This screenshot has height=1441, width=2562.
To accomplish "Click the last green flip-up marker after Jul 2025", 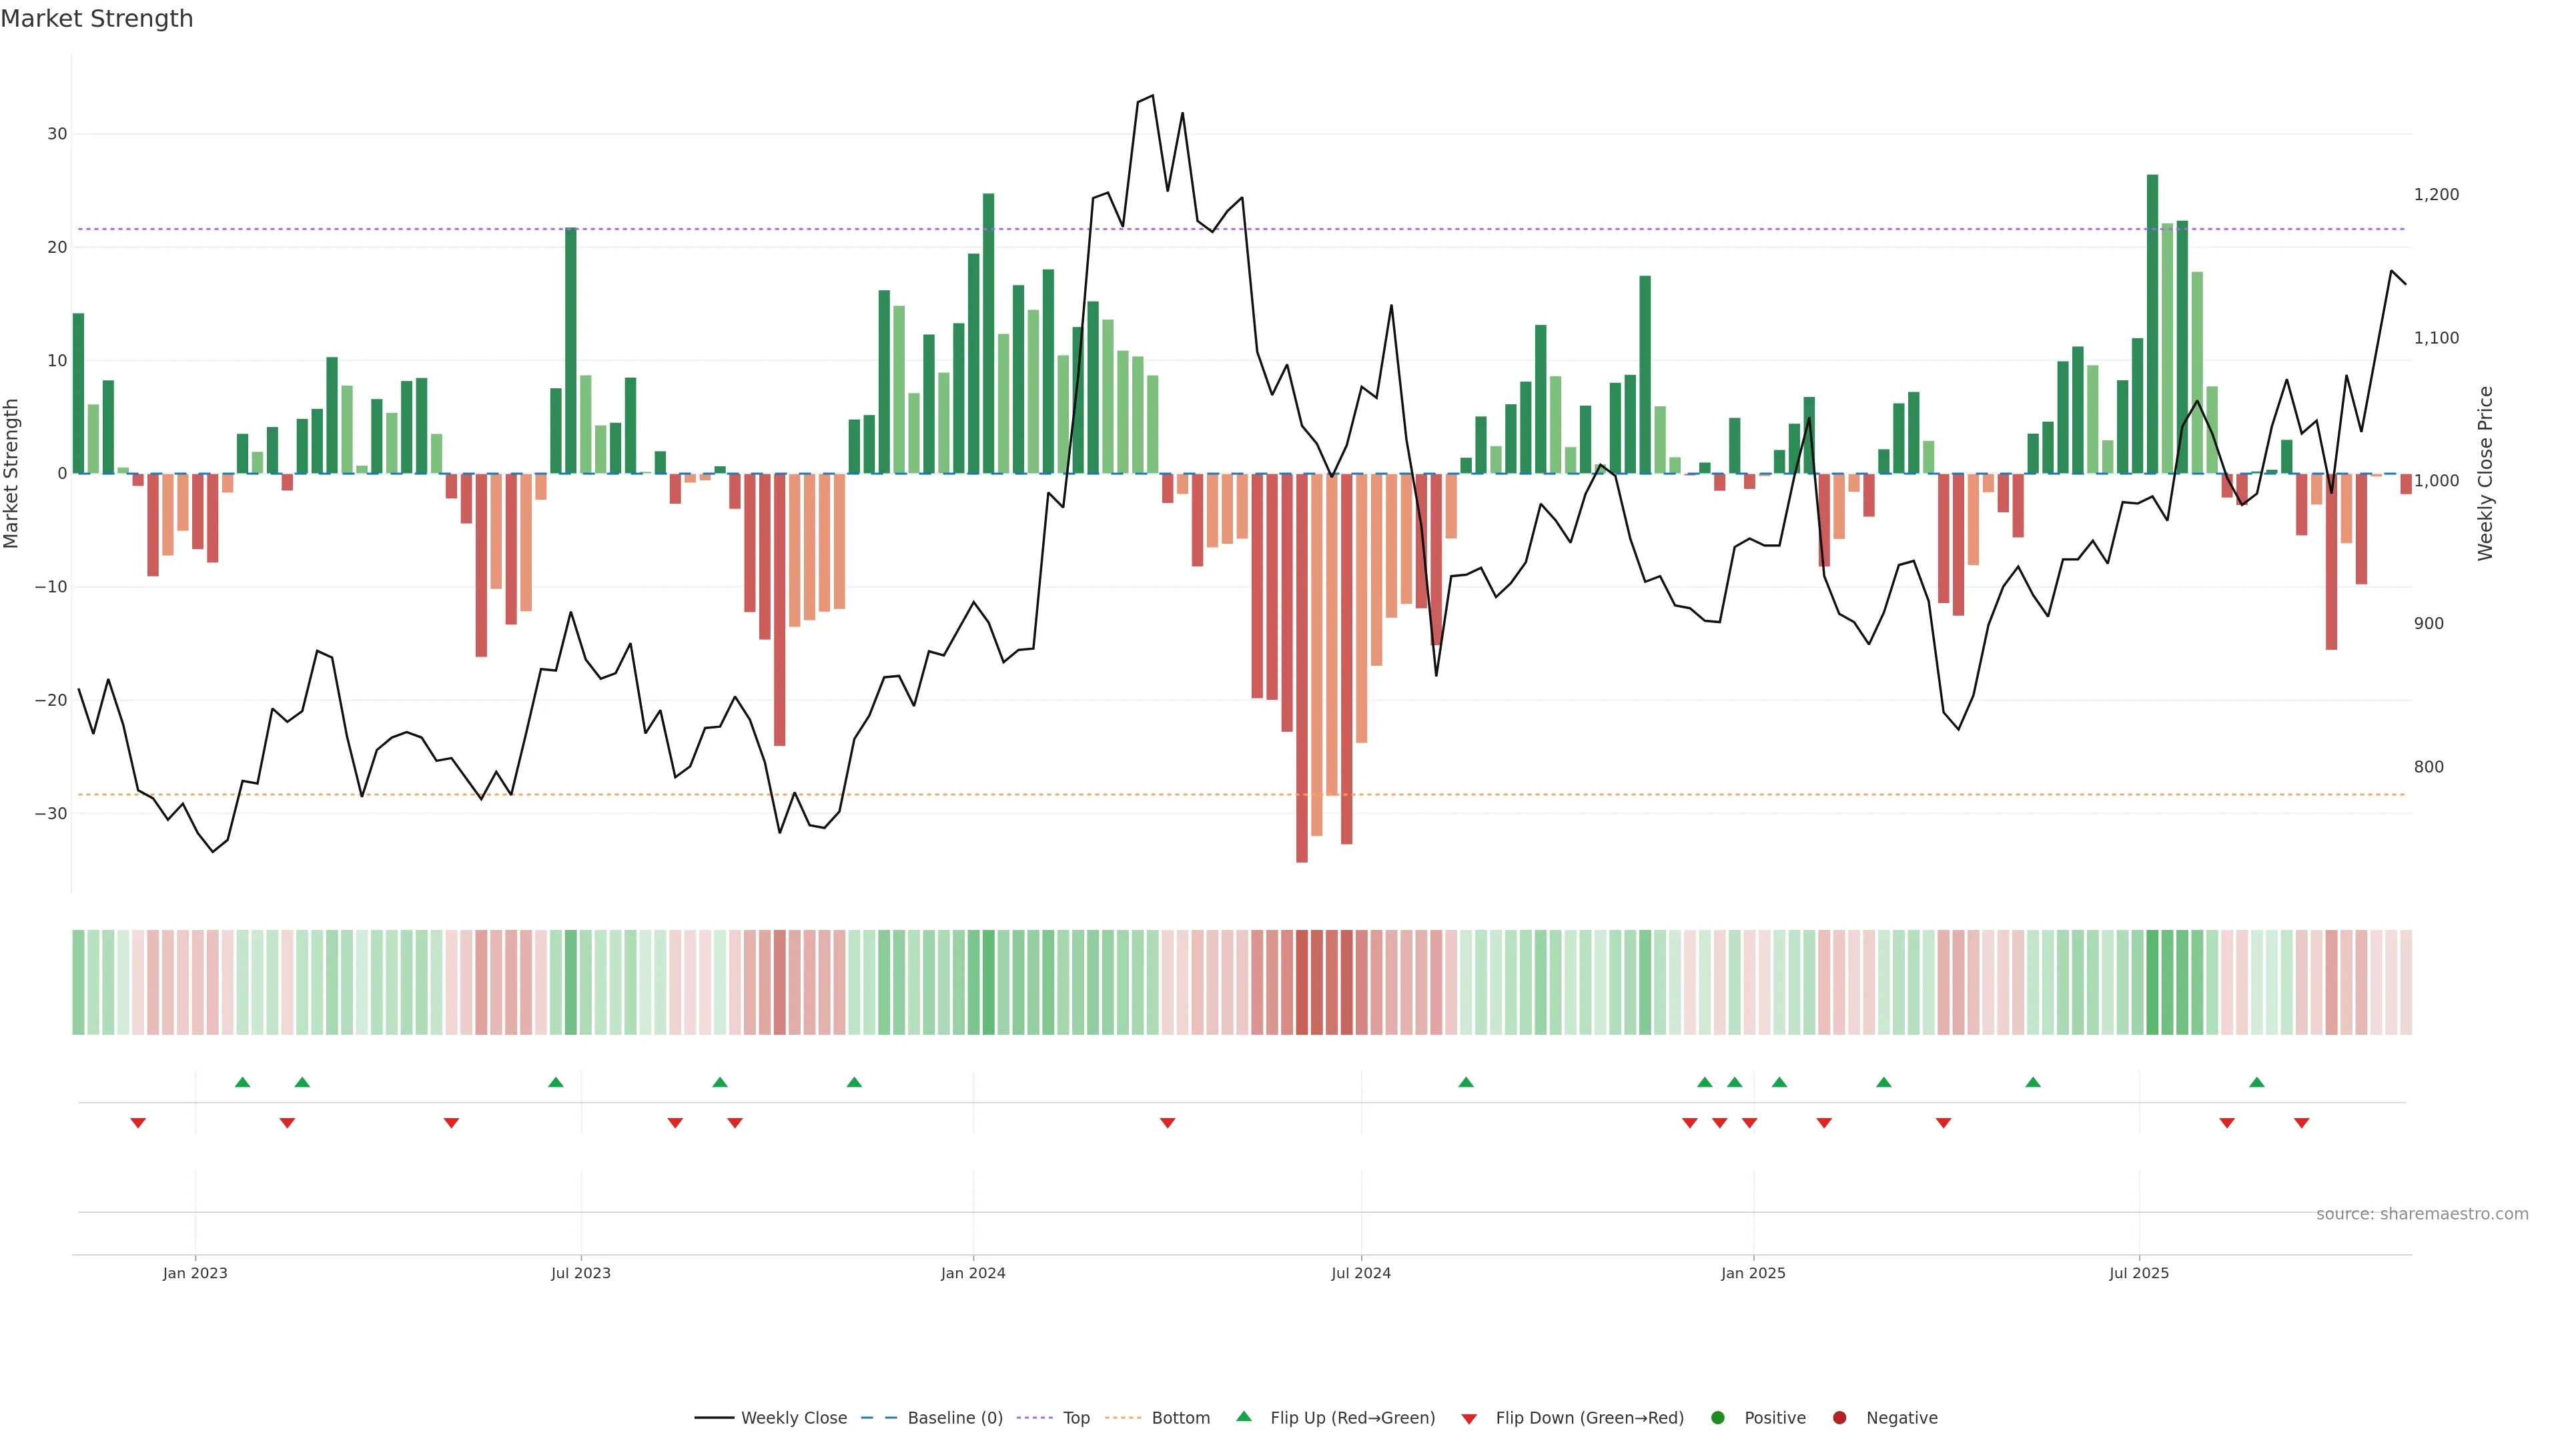I will [2256, 1082].
